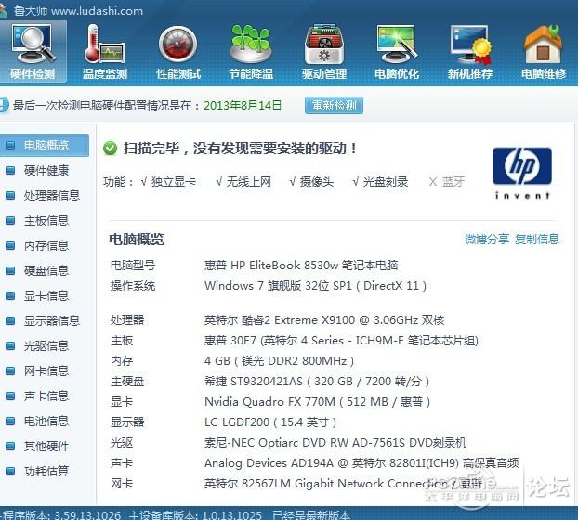Click the 已经是最新版本 status text
The width and height of the screenshot is (578, 520).
point(311,514)
